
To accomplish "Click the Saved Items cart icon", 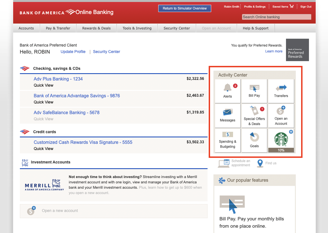I will 292,6.
